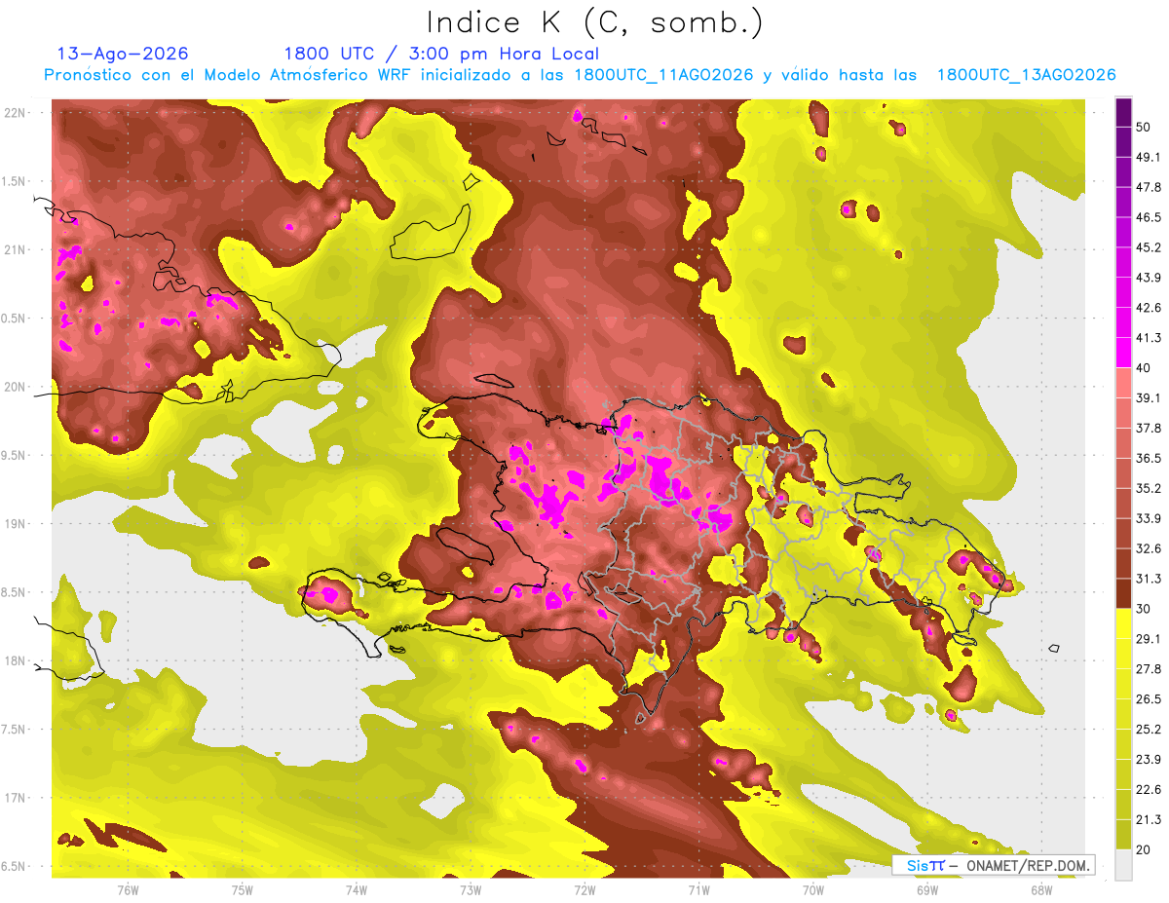The image size is (1169, 903).
Task: Click the 17N latitude axis label
Action: pos(15,798)
